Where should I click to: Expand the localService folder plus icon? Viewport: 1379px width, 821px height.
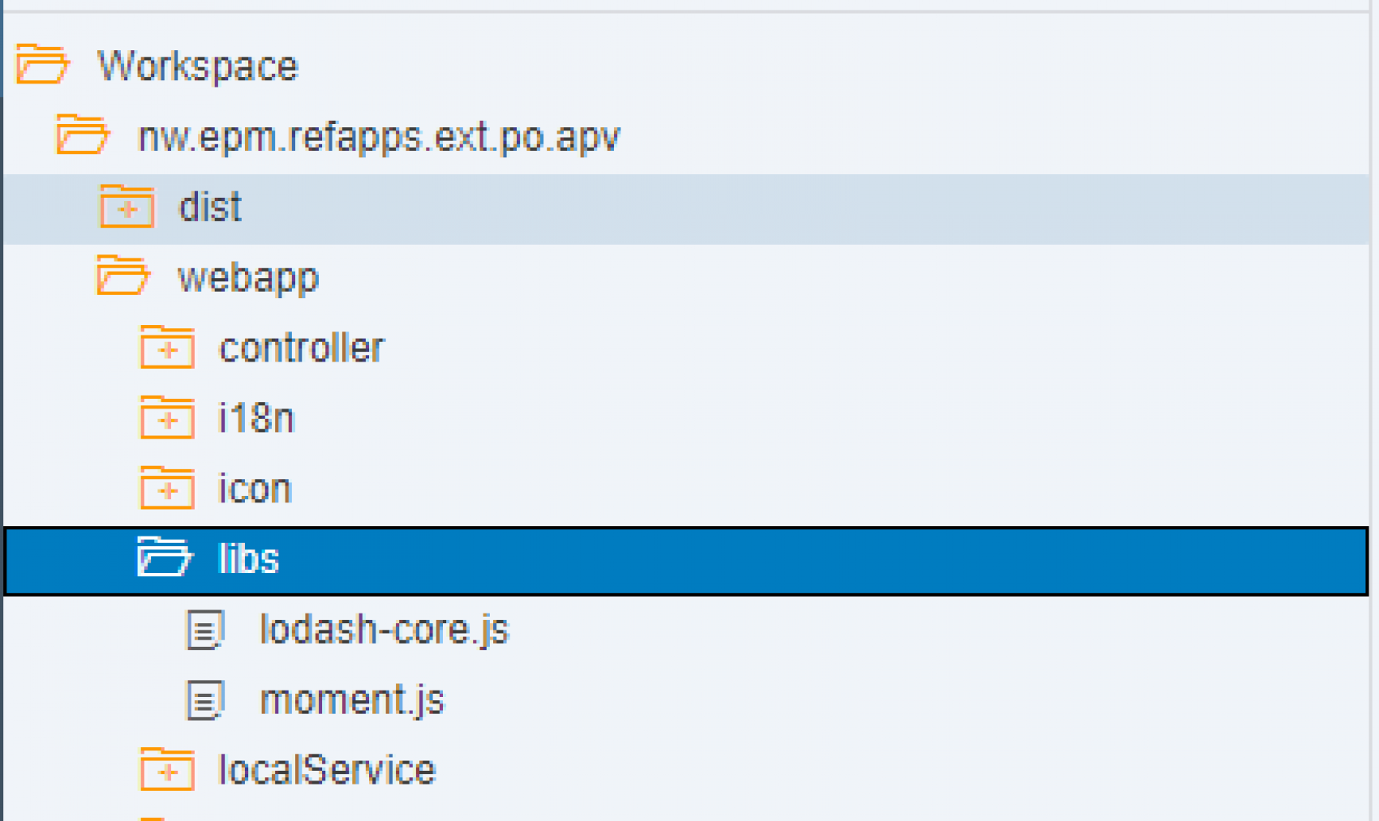(167, 770)
